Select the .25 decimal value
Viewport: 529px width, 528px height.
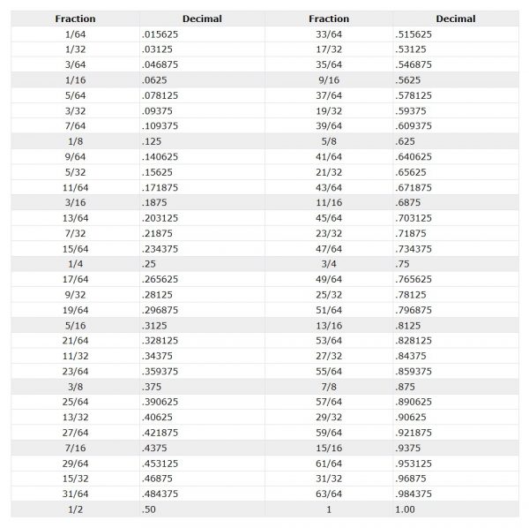pos(148,263)
